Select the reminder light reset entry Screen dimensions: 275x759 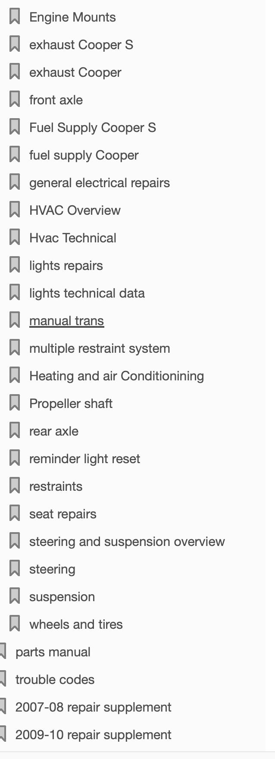[84, 459]
